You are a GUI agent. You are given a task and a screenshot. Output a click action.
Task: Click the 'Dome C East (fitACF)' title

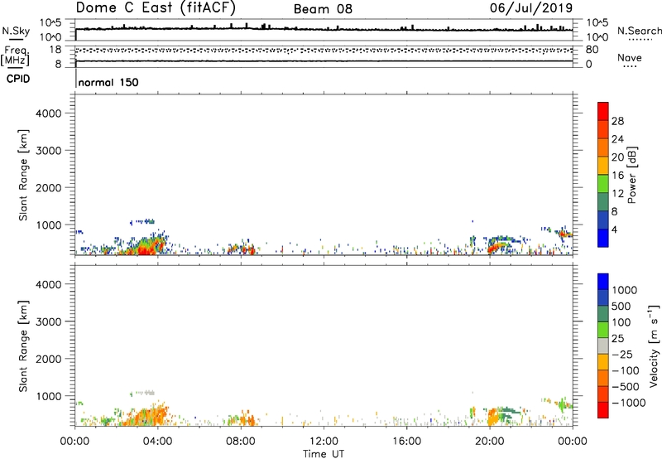pos(156,8)
